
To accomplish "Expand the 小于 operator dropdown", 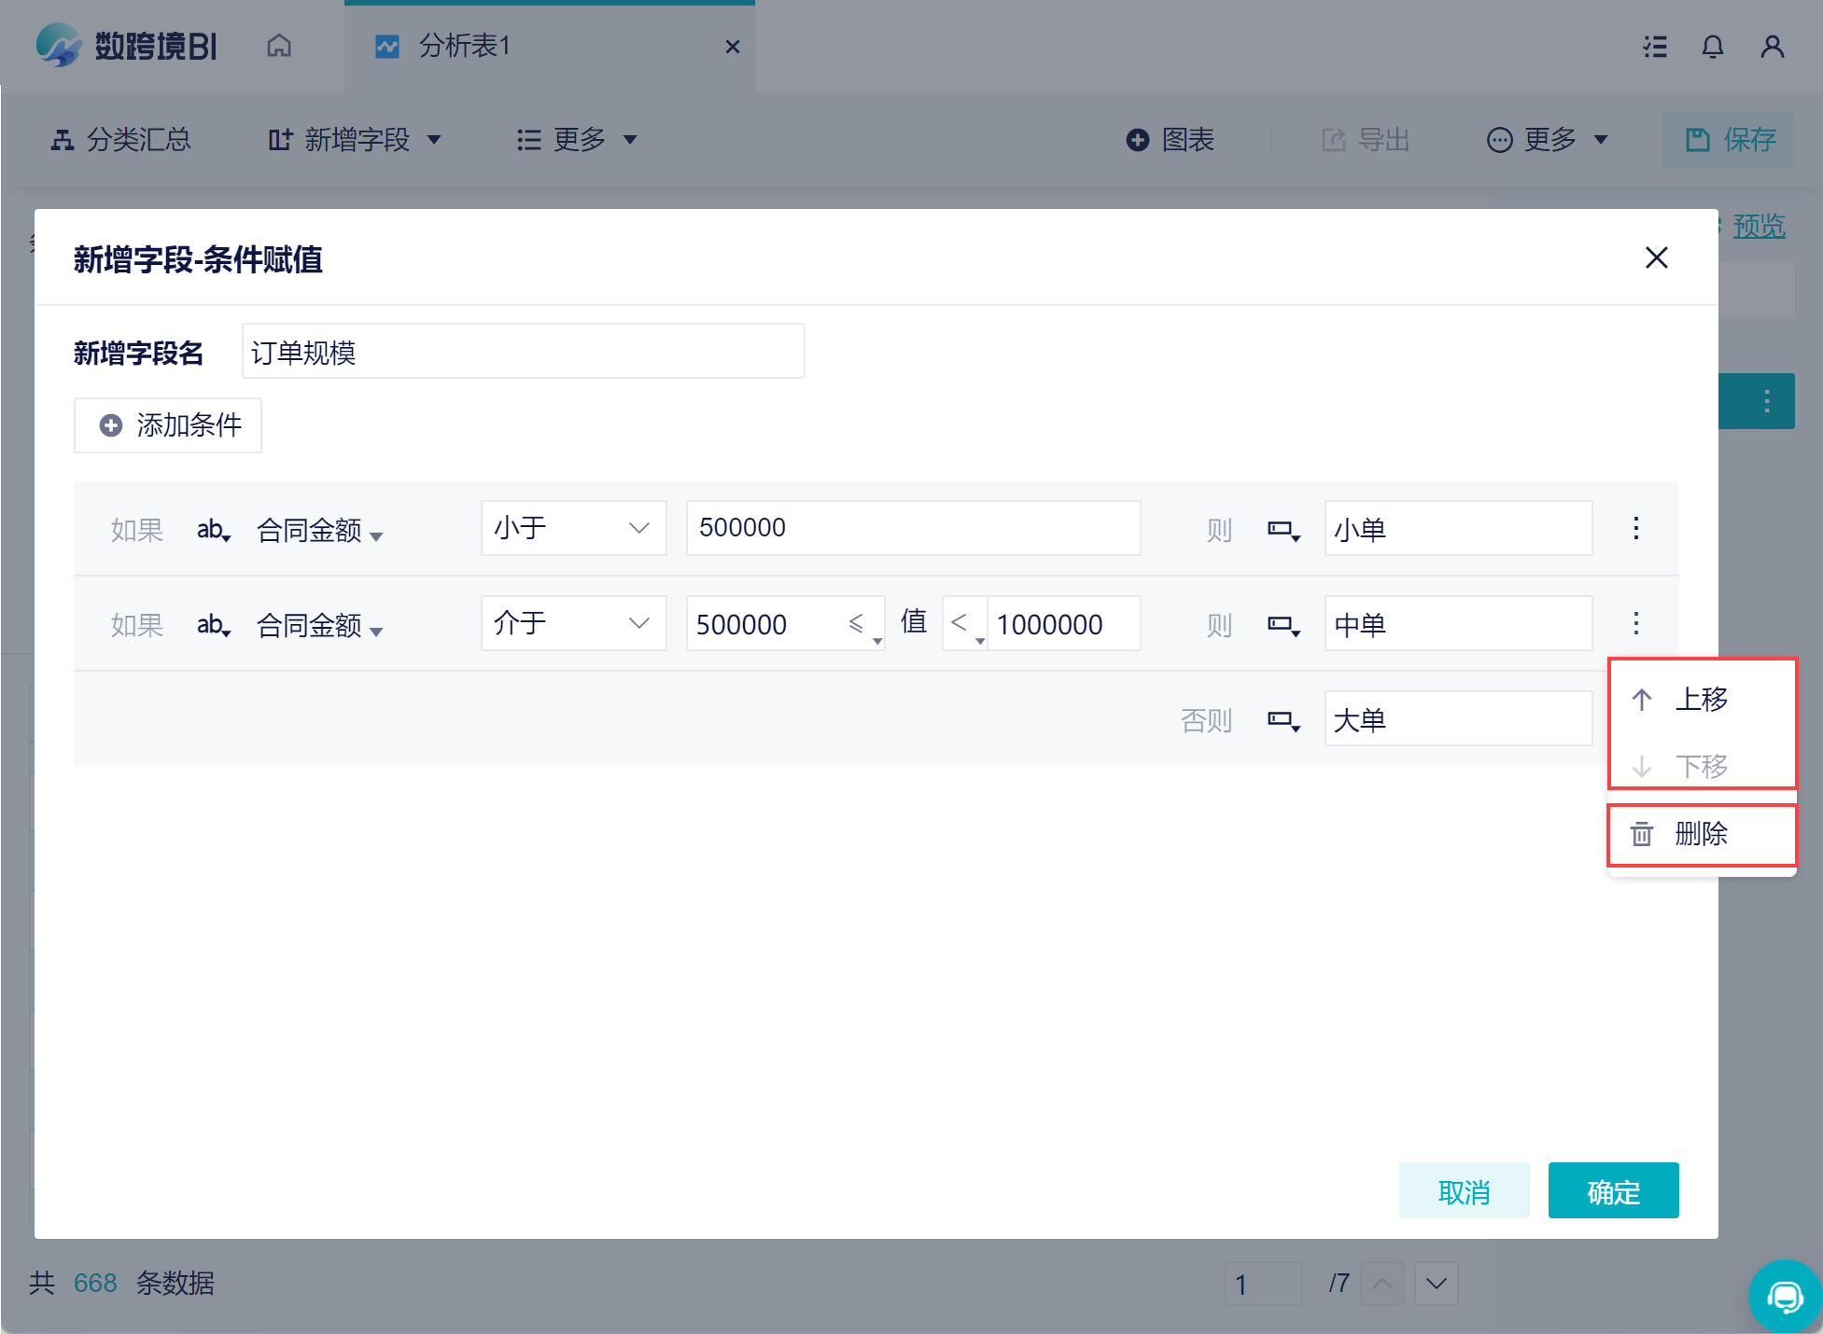I will (x=573, y=528).
